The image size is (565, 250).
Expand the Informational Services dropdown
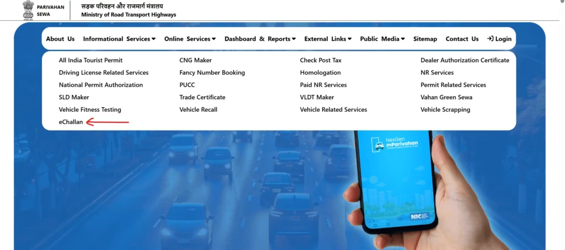click(119, 39)
